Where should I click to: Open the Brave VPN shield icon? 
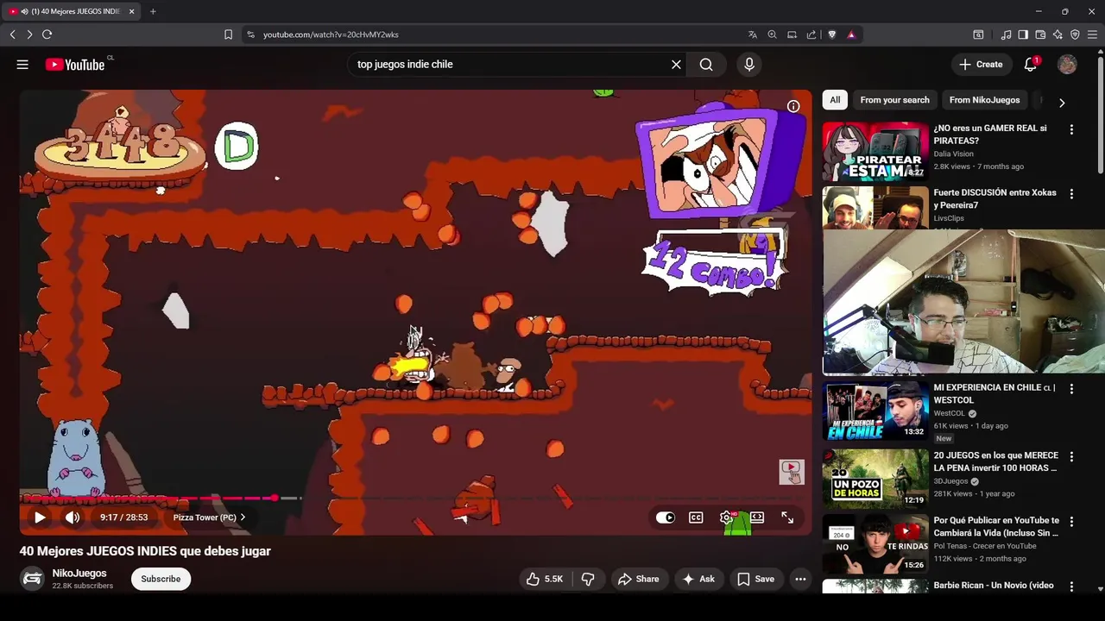point(1075,34)
